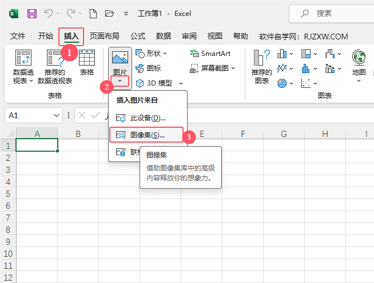Screen dimensions: 374x283
Task: Click the 地图 map chart icon
Action: pyautogui.click(x=359, y=57)
